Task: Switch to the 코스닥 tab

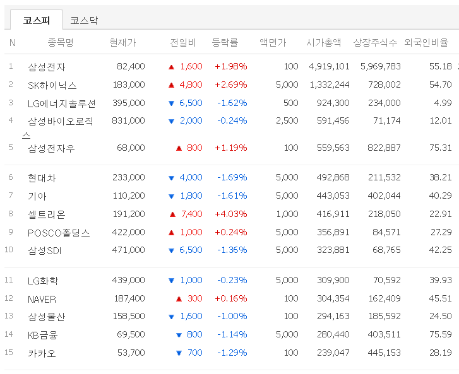Action: tap(84, 20)
